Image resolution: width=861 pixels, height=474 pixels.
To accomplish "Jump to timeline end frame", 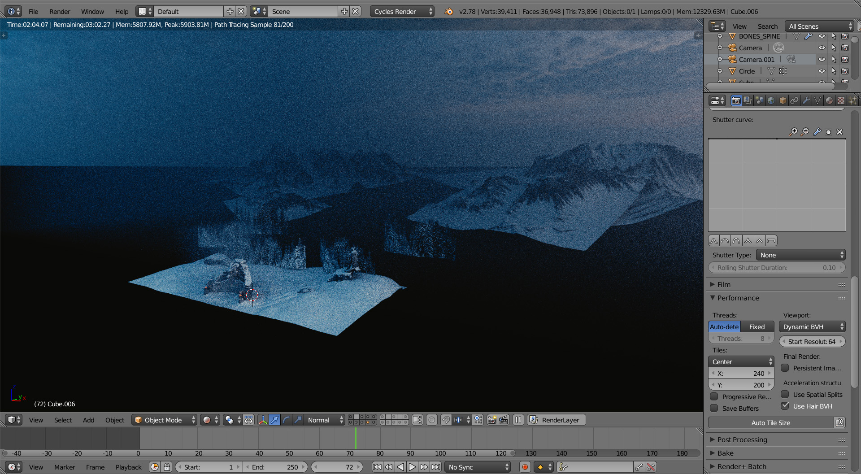I will tap(436, 467).
